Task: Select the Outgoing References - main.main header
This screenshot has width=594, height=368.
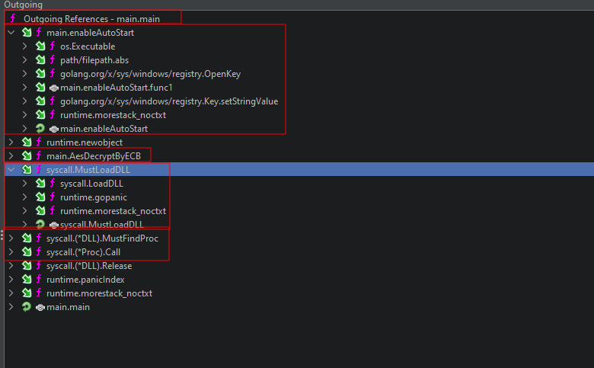Action: tap(91, 19)
